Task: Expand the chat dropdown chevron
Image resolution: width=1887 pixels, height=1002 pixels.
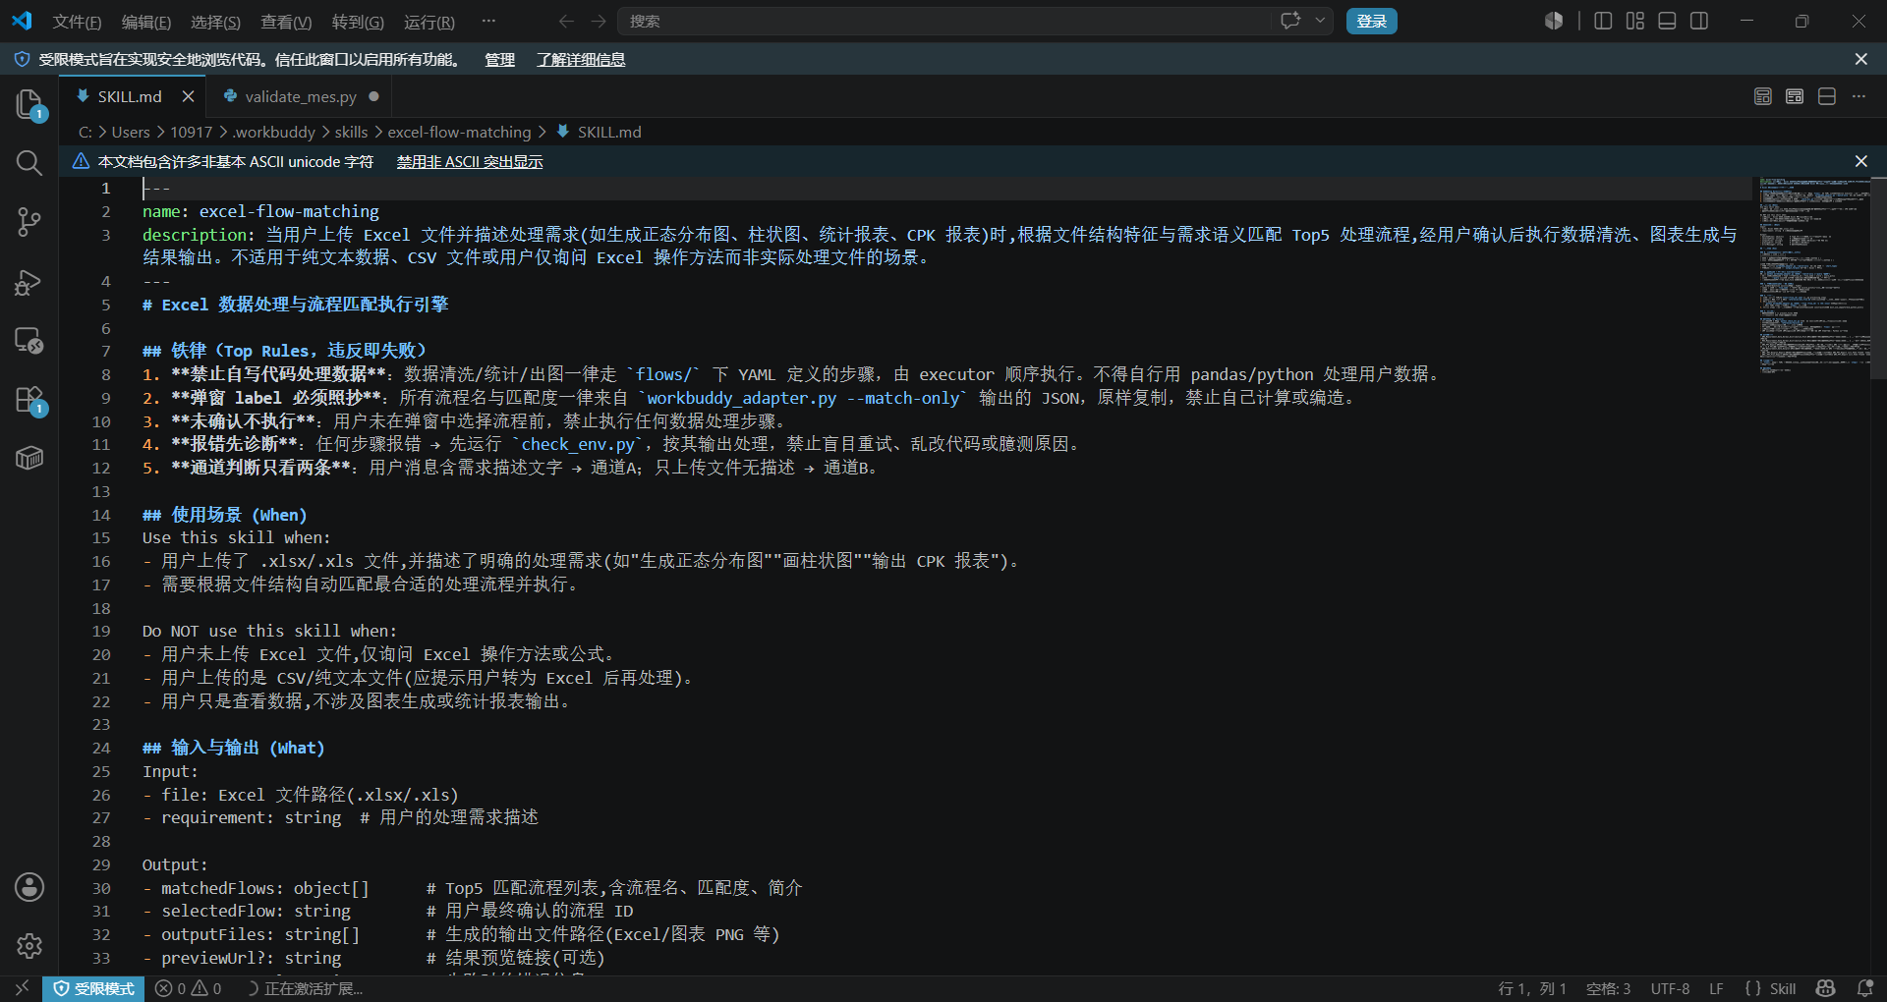Action: (x=1320, y=21)
